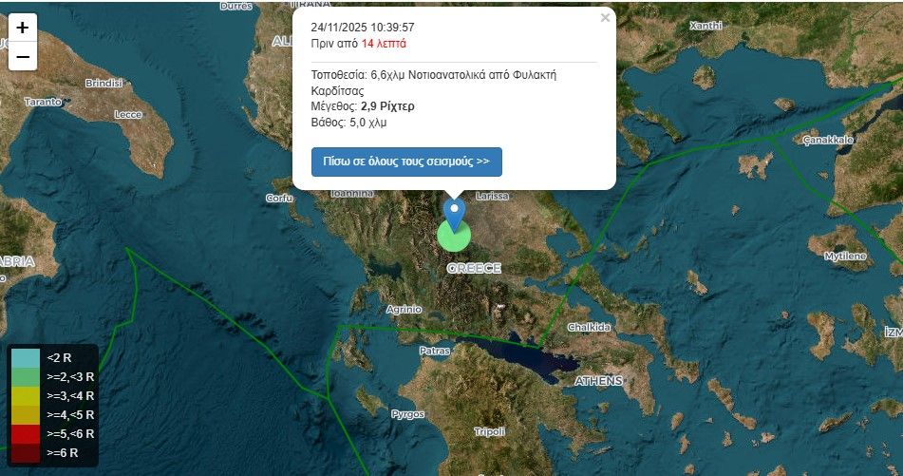Zoom in with the plus button
The width and height of the screenshot is (903, 476).
(23, 28)
